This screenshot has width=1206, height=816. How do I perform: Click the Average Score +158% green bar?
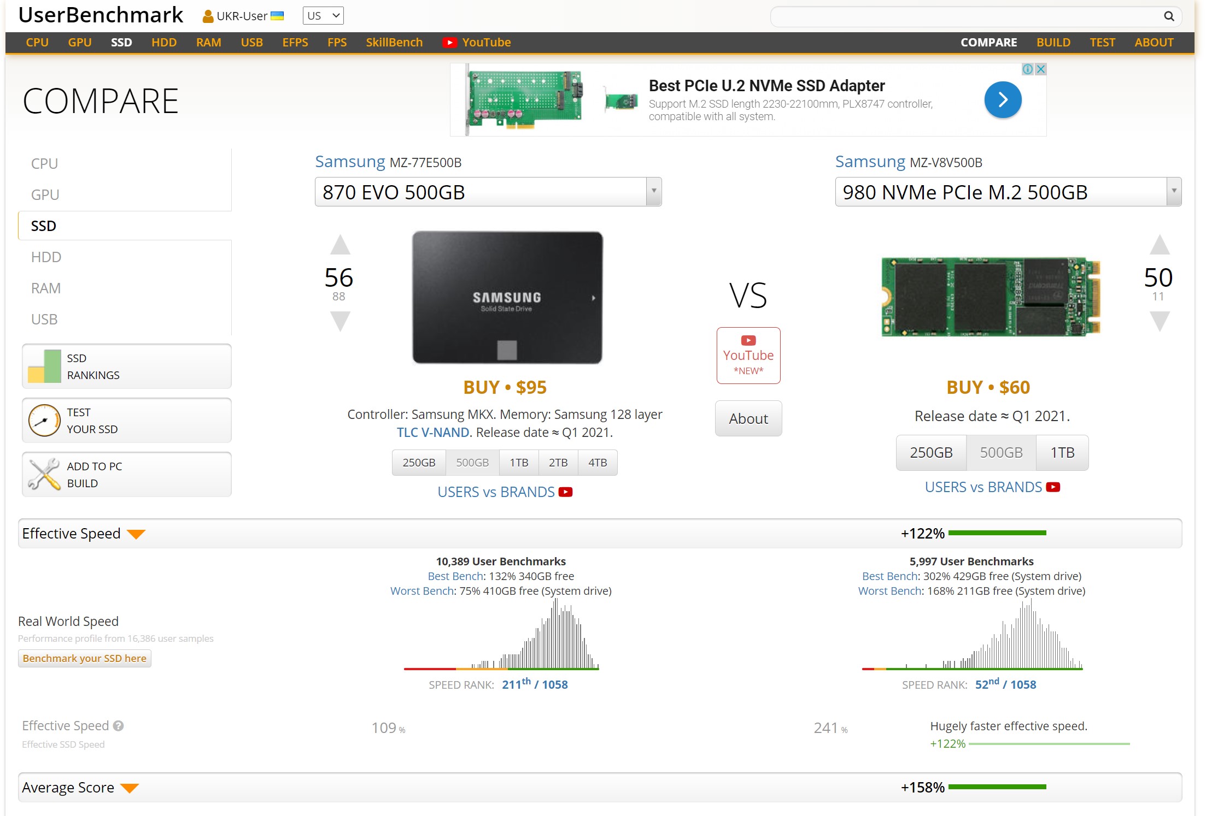(x=997, y=787)
